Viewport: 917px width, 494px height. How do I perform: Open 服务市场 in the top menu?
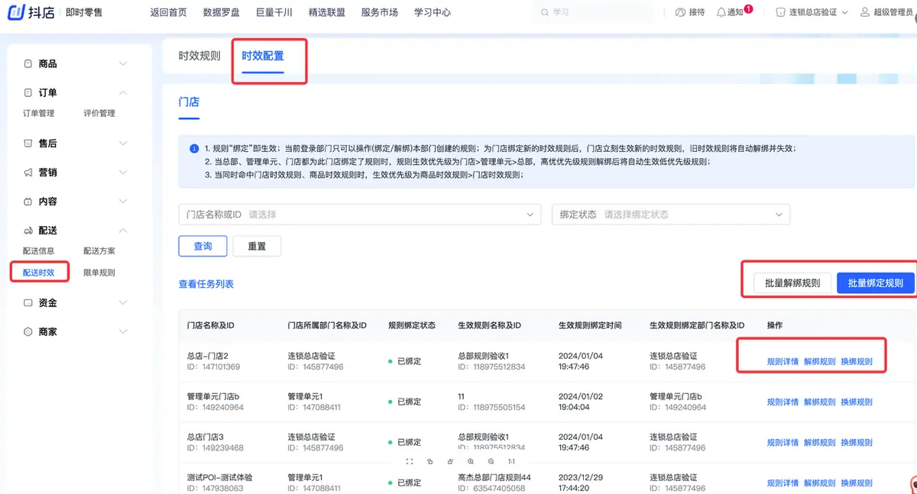[380, 12]
